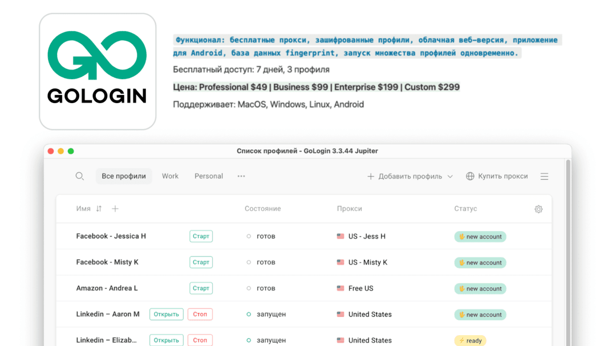This screenshot has height=346, width=616.
Task: Open the columns settings gear
Action: 538,209
